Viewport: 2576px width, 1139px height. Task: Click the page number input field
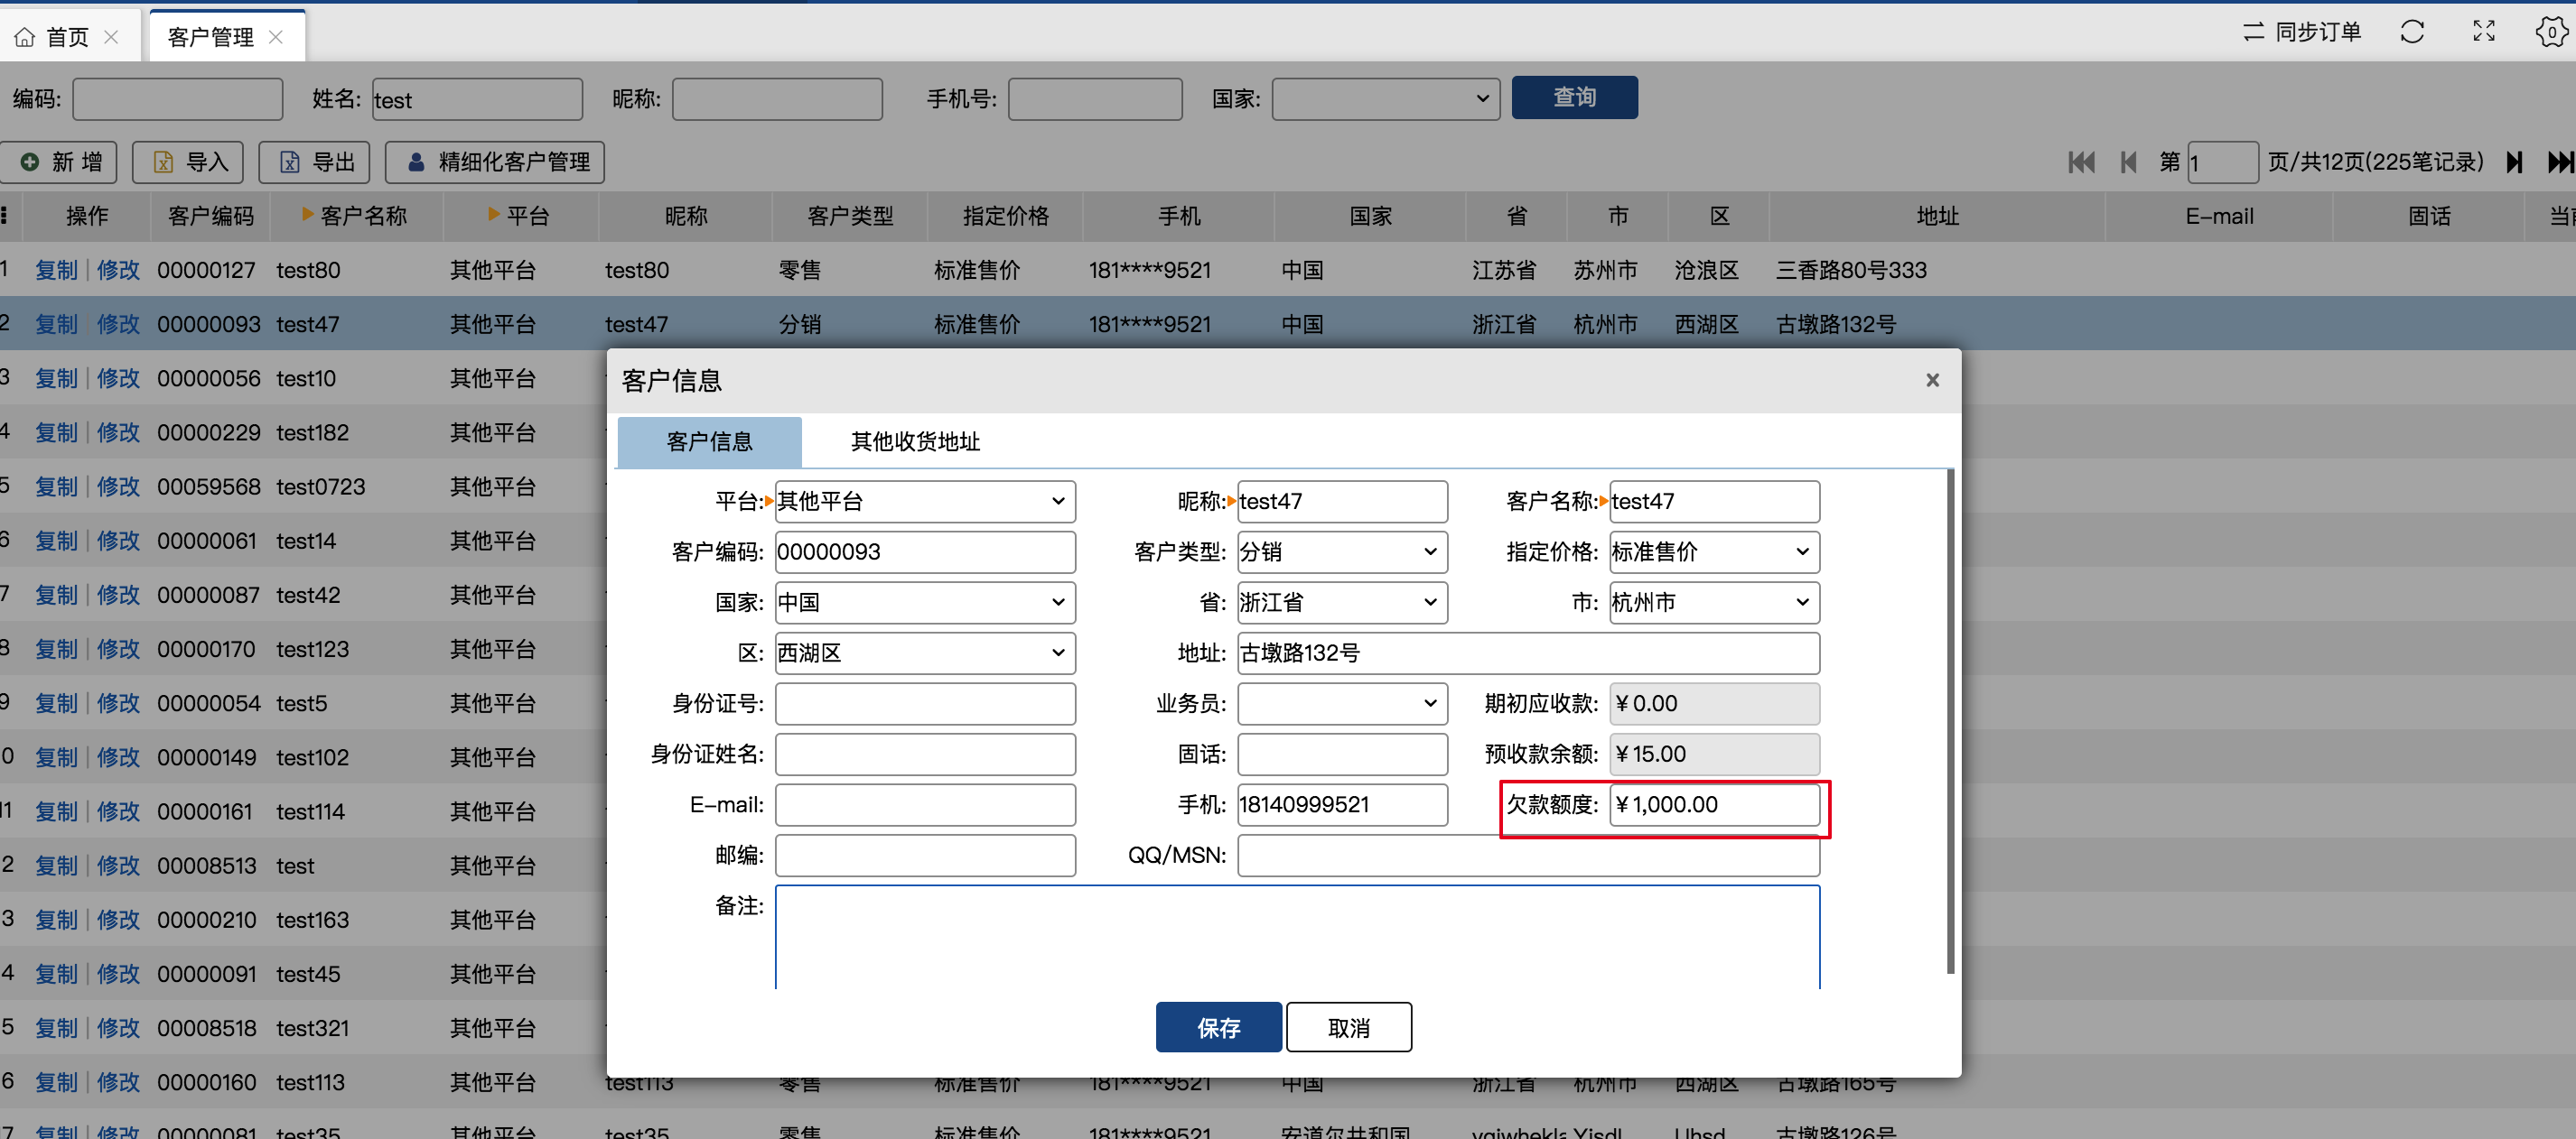coord(2222,162)
